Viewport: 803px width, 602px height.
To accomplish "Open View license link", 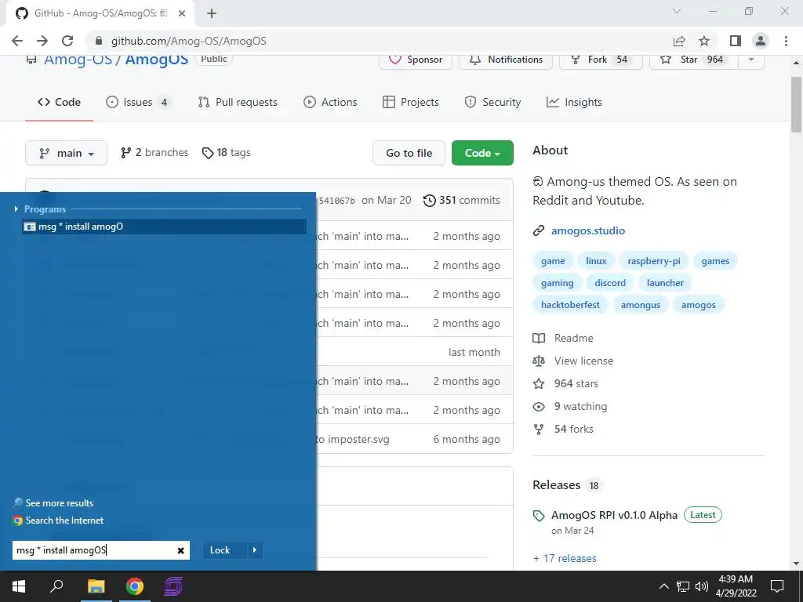I will point(573,361).
